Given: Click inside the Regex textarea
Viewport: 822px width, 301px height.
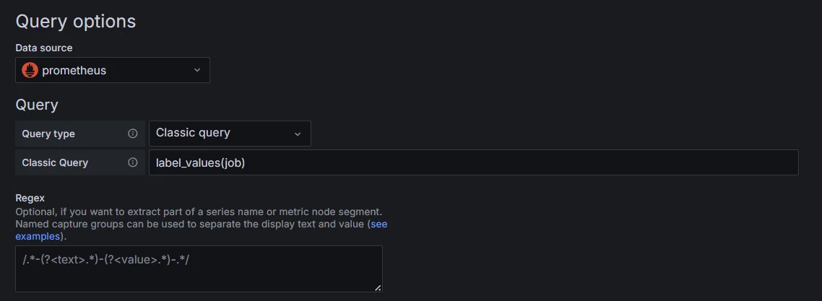Looking at the screenshot, I should pos(199,269).
